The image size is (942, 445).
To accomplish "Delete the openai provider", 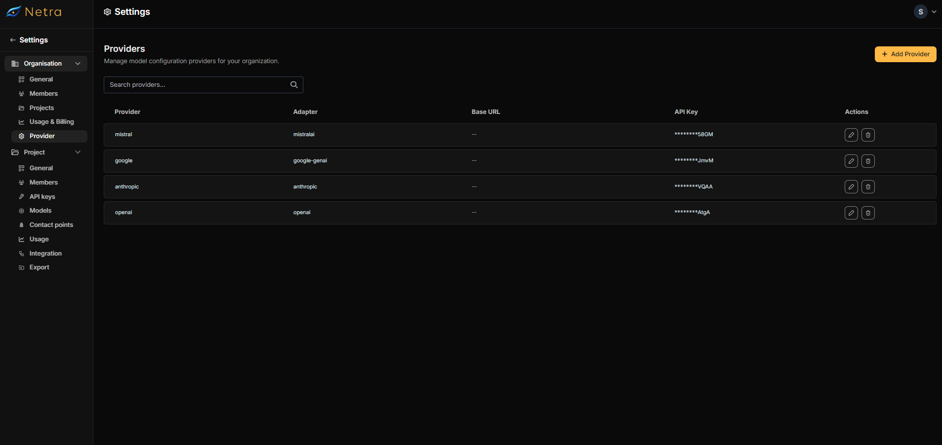I will (x=868, y=213).
